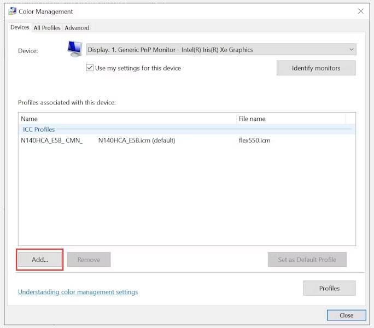This screenshot has height=328, width=374.
Task: Click Set as Default Profile button
Action: (x=307, y=260)
